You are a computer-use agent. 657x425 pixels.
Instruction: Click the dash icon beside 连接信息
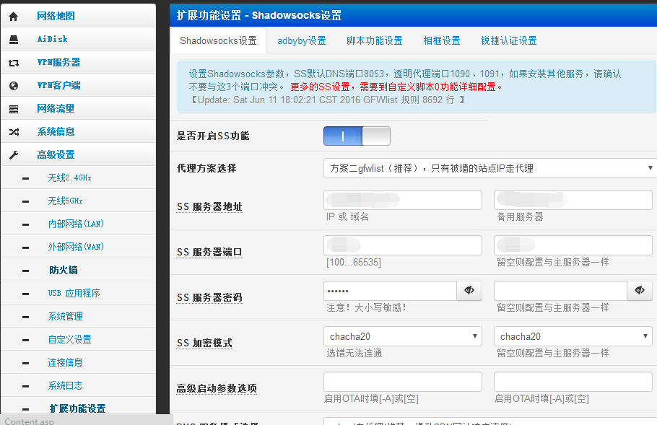coord(25,363)
